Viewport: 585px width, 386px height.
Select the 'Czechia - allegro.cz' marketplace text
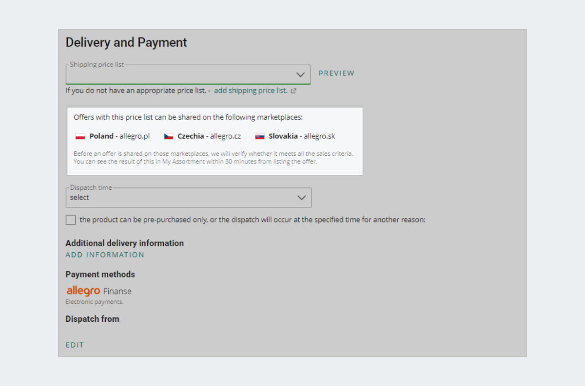(x=209, y=136)
